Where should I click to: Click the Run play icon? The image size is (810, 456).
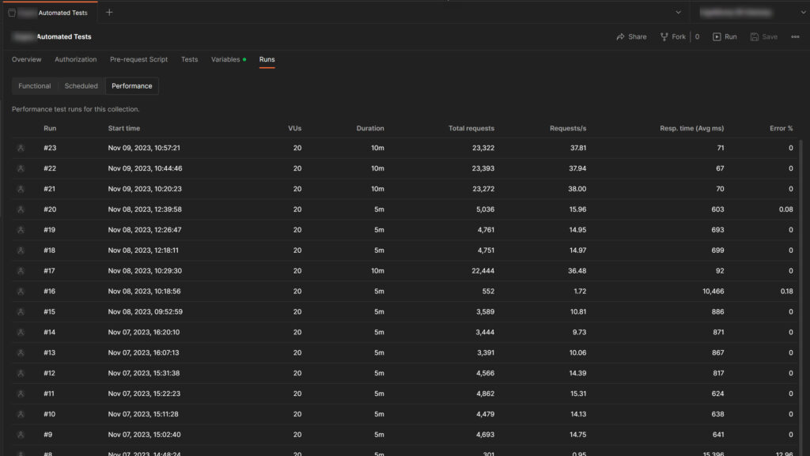click(717, 37)
